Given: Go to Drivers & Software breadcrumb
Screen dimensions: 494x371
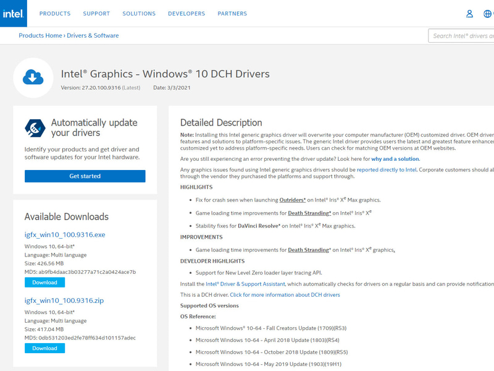Looking at the screenshot, I should pyautogui.click(x=93, y=36).
